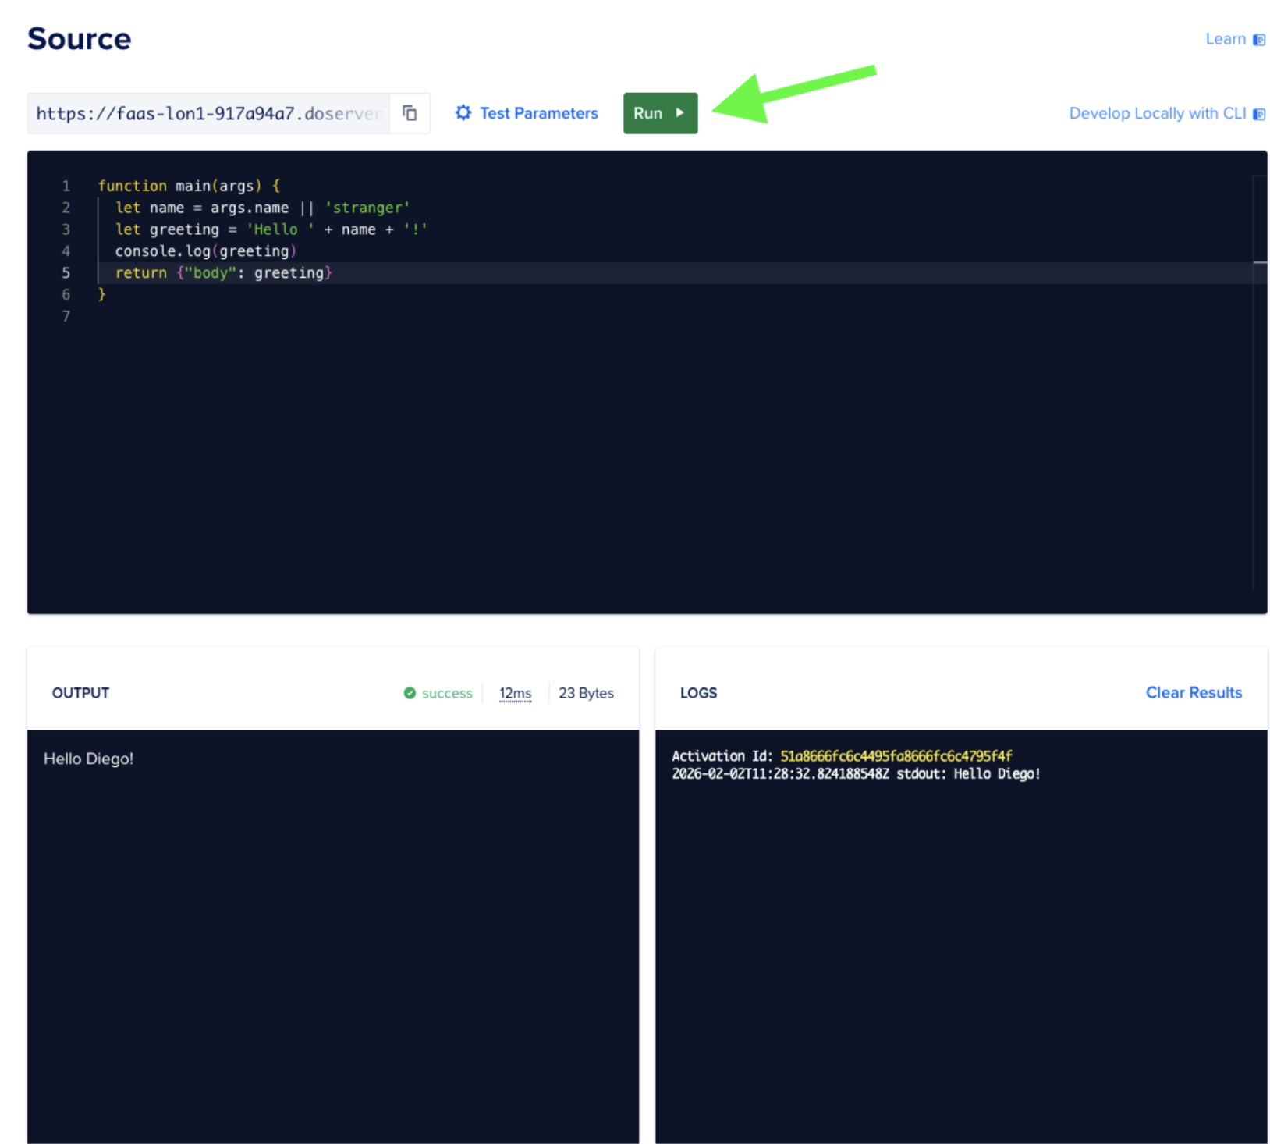
Task: Click the console.log(greeting) code line
Action: click(205, 251)
